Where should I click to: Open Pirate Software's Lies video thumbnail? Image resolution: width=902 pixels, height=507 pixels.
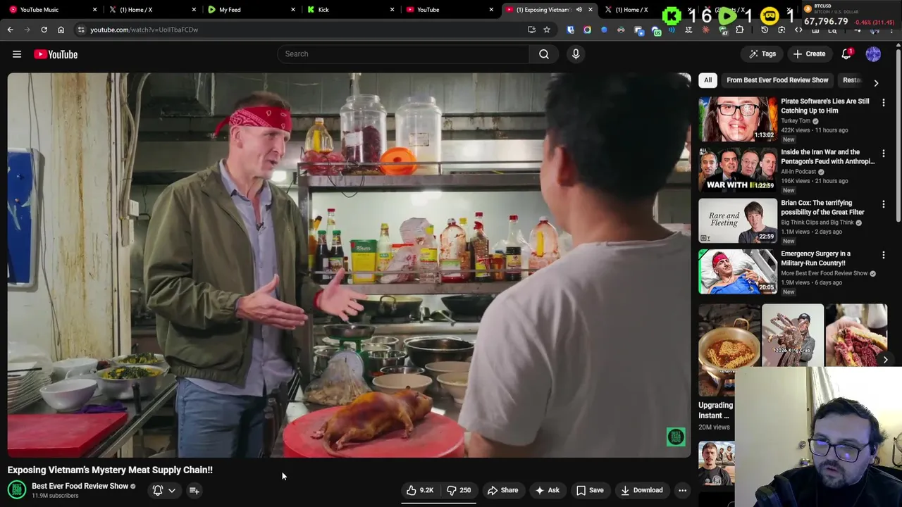click(737, 119)
